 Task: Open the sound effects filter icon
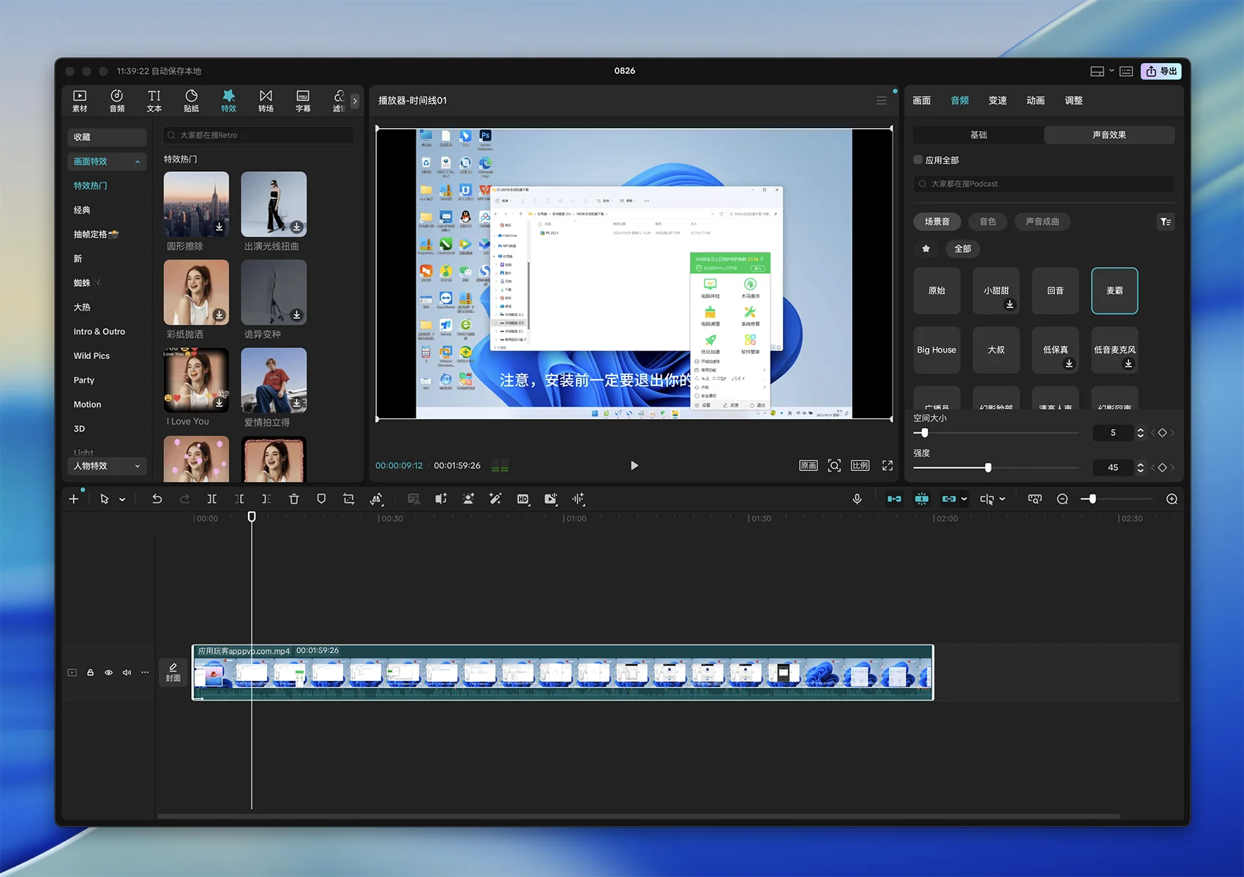[1166, 222]
